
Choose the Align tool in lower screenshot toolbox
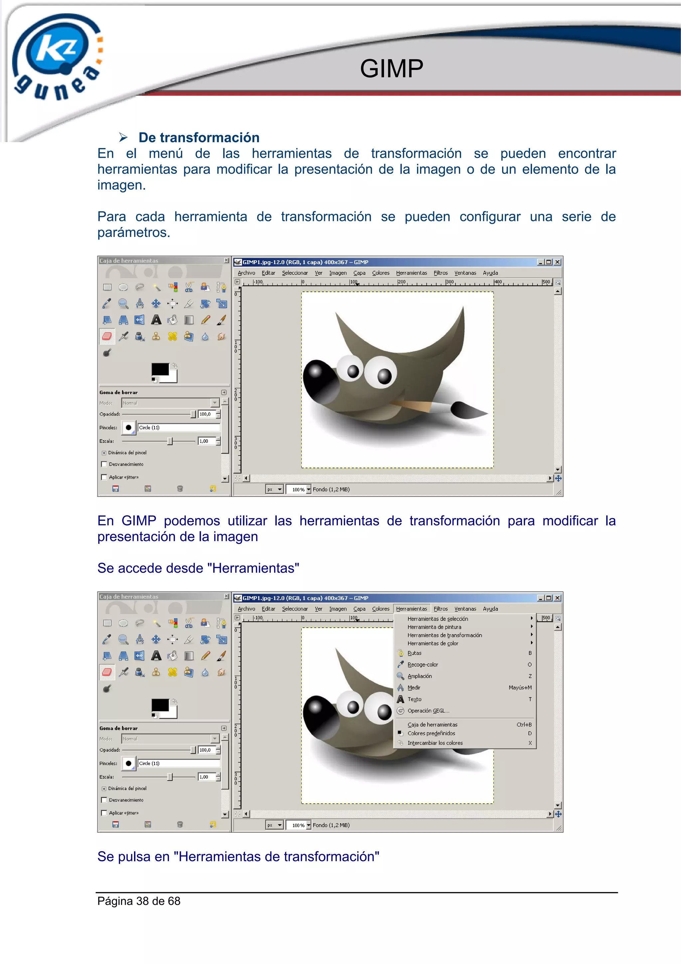tap(173, 640)
